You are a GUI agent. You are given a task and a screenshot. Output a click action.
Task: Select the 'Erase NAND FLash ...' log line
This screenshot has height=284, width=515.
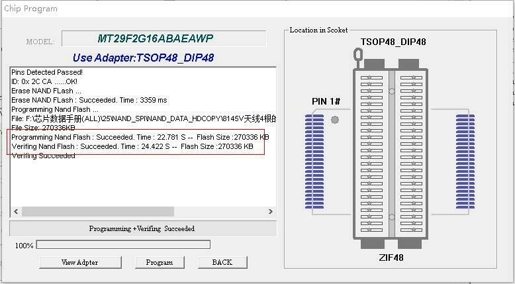click(46, 91)
